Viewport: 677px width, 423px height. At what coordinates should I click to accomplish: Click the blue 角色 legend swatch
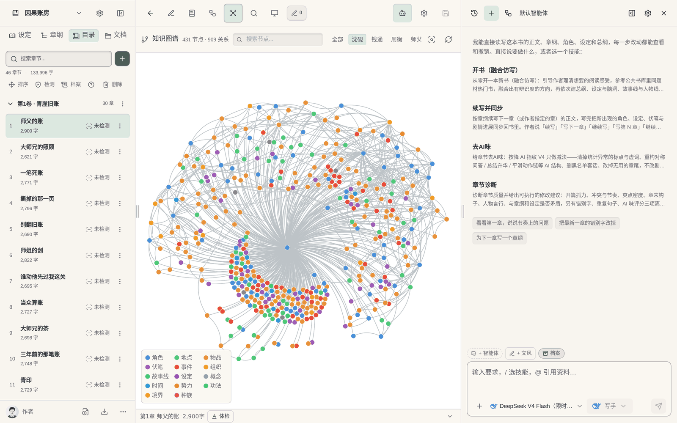tap(148, 358)
